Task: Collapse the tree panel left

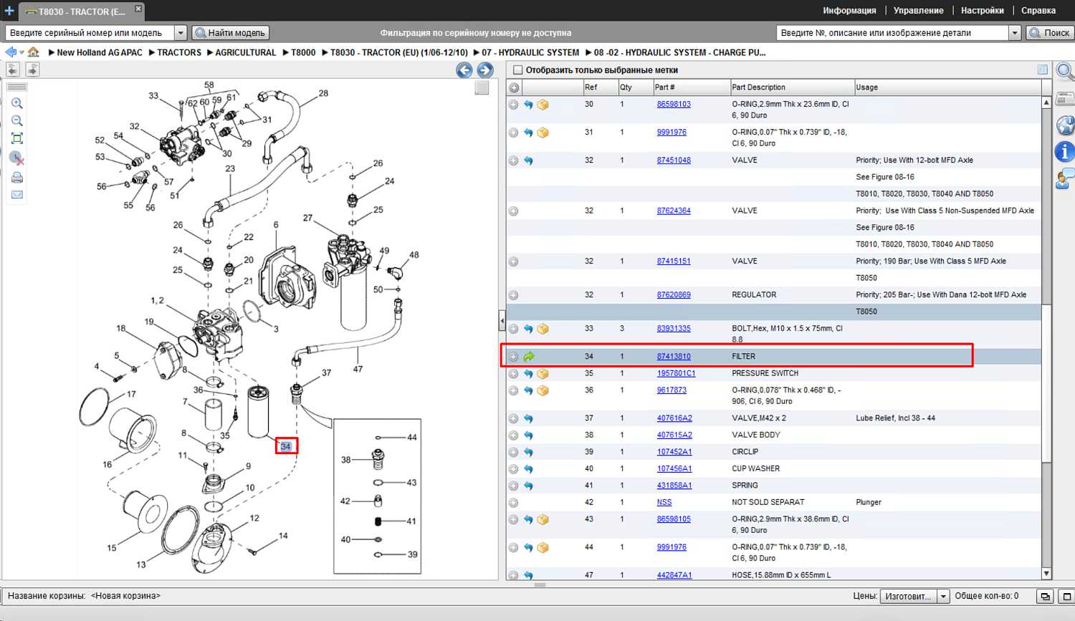Action: [x=13, y=69]
